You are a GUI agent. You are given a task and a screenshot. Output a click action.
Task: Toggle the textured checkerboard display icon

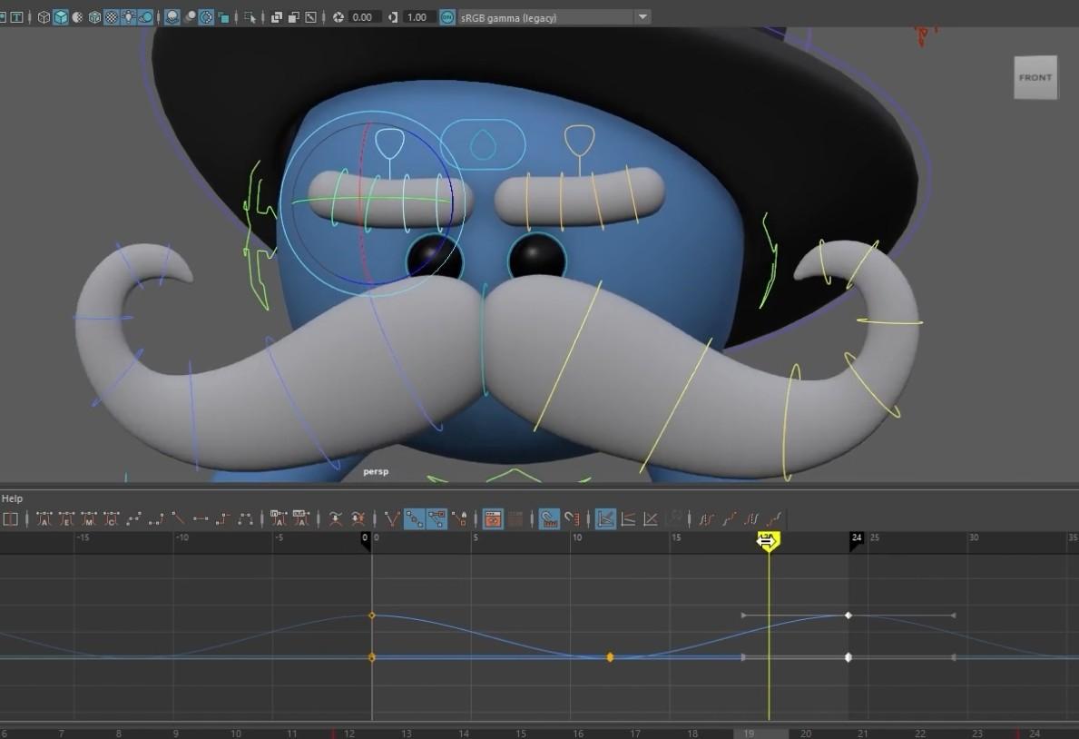[x=111, y=17]
